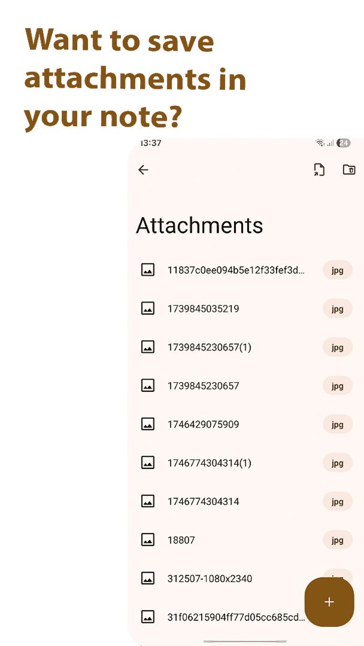Add new attachment with plus button
Image resolution: width=364 pixels, height=646 pixels.
(x=329, y=602)
